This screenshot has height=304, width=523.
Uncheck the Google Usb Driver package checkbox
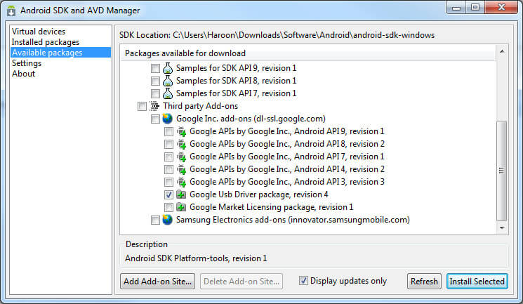point(168,194)
